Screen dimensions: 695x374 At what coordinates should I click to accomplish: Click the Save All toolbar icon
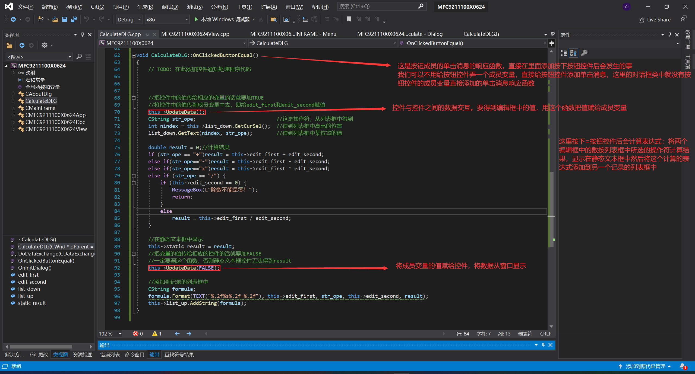coord(74,19)
